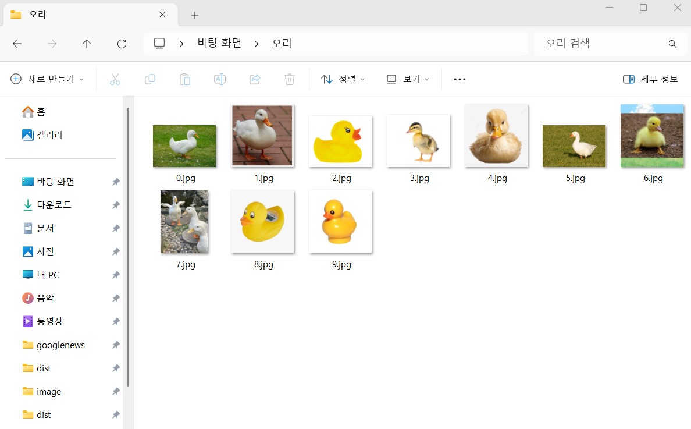Click the Share icon in toolbar
Viewport: 691px width, 429px height.
255,79
